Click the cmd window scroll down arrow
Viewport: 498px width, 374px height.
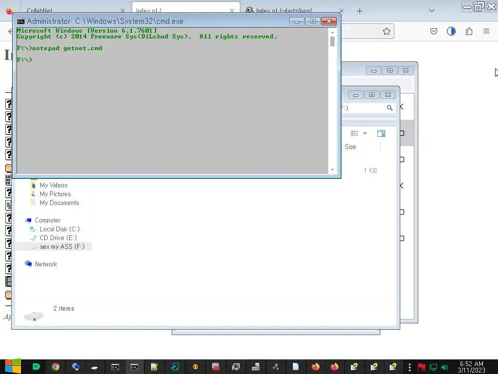(x=332, y=170)
